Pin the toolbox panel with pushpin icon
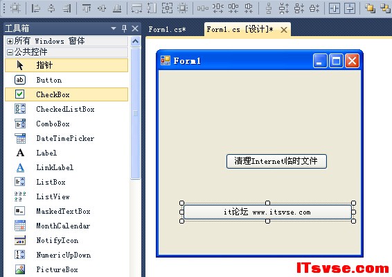This screenshot has width=392, height=277. click(124, 28)
